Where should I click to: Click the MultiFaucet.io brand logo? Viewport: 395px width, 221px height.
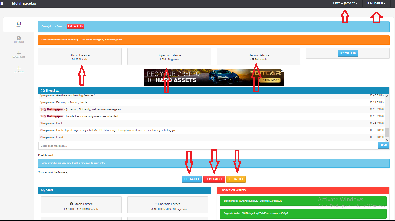coord(24,3)
